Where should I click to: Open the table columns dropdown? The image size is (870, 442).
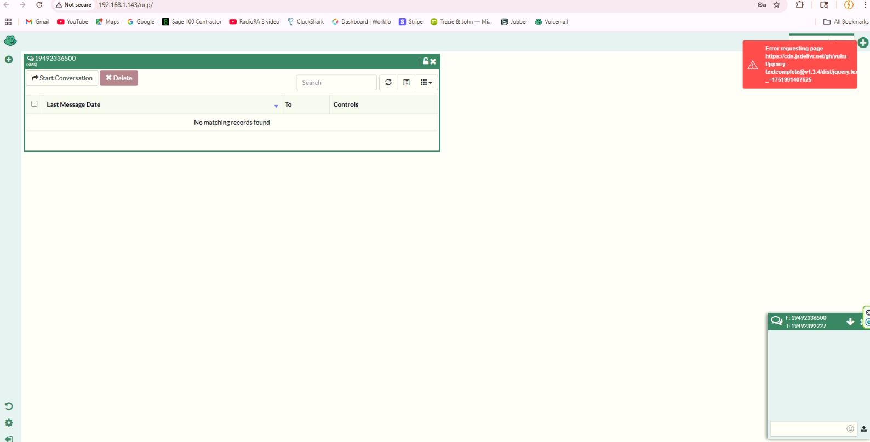click(426, 83)
